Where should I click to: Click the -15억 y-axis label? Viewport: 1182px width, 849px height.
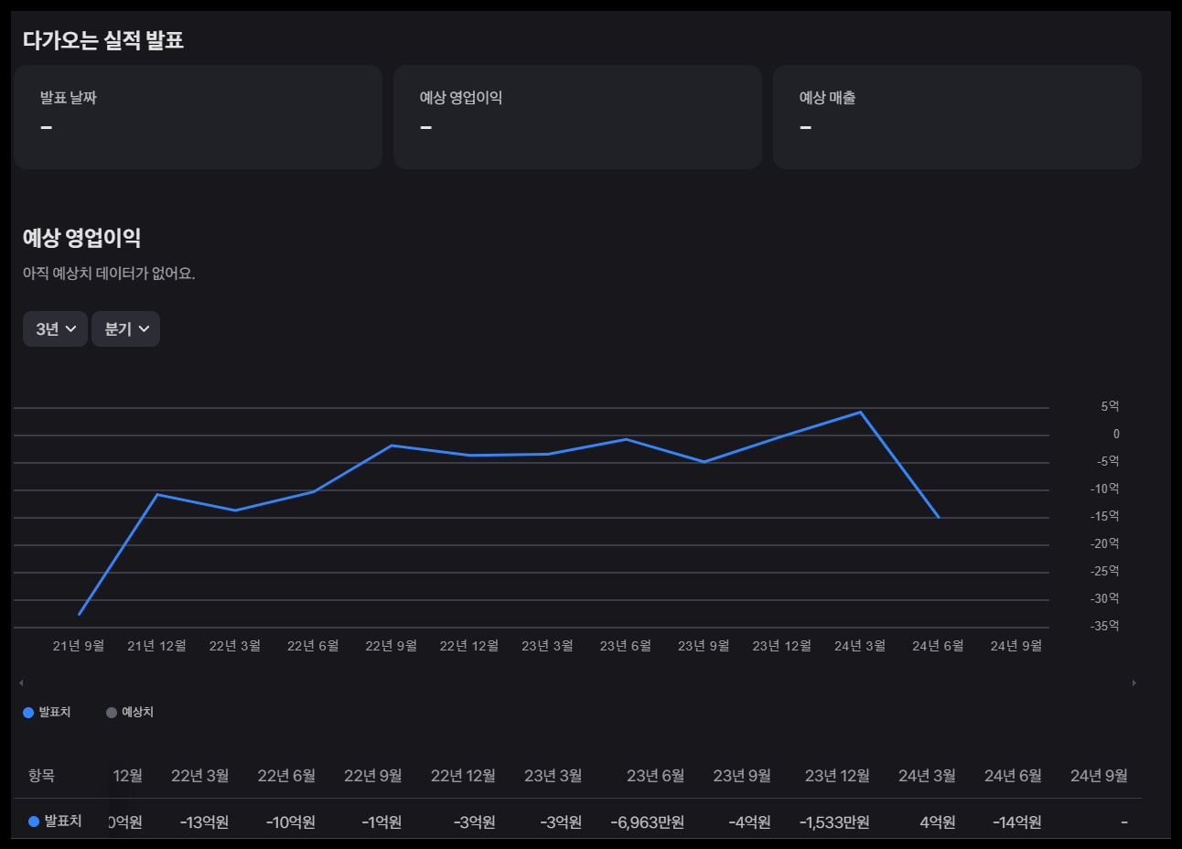coord(1105,516)
